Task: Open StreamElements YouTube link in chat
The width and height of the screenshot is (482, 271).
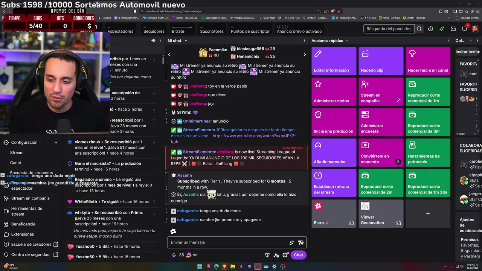Action: (233, 139)
